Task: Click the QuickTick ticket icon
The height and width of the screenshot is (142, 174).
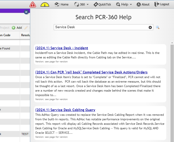Action: pos(96,4)
